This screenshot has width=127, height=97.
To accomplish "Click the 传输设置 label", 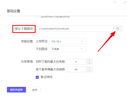I will 27,41.
